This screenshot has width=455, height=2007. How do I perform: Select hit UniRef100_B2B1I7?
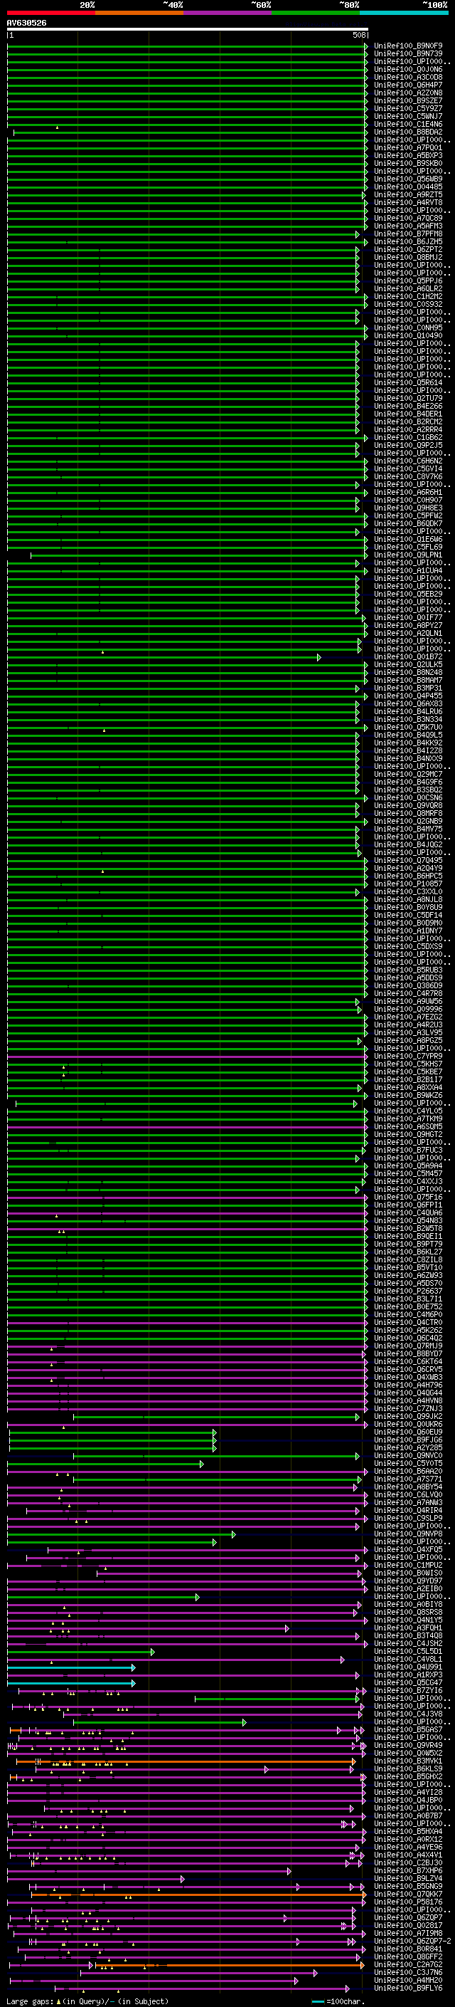pos(407,1080)
